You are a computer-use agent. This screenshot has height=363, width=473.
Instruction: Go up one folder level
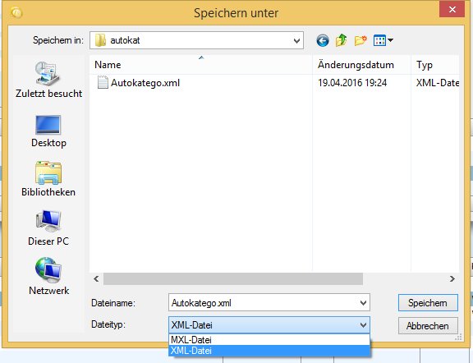(342, 40)
